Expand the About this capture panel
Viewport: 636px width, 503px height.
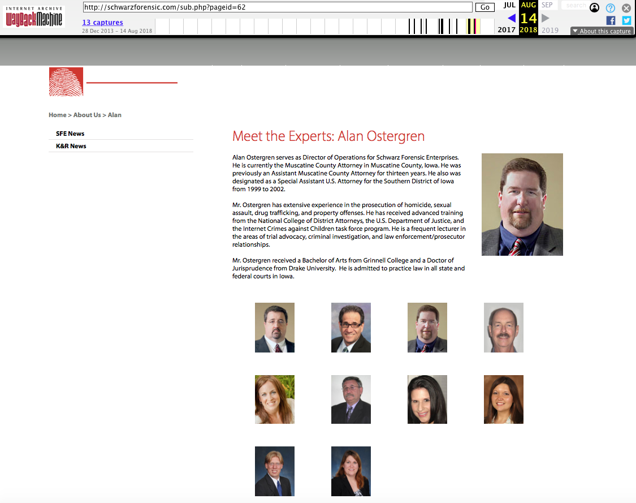coord(602,31)
